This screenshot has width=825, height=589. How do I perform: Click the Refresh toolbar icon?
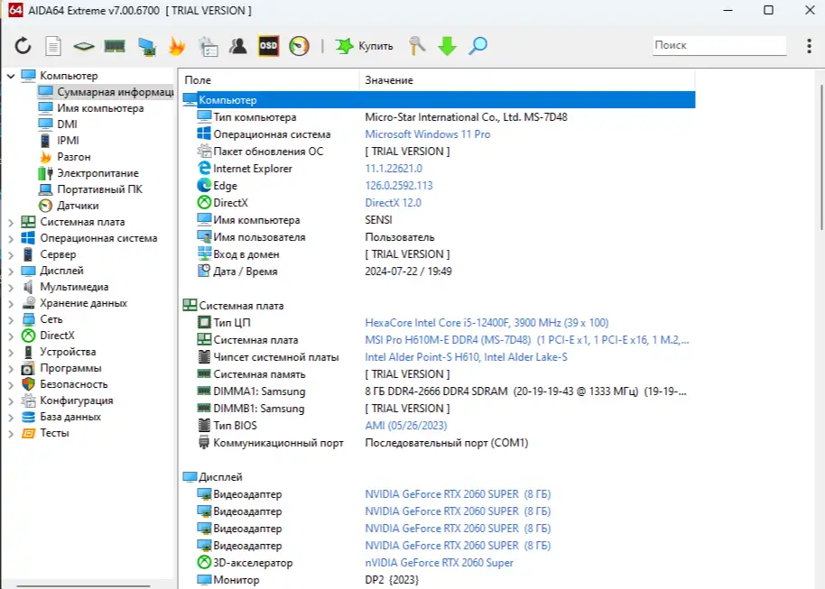pyautogui.click(x=23, y=45)
